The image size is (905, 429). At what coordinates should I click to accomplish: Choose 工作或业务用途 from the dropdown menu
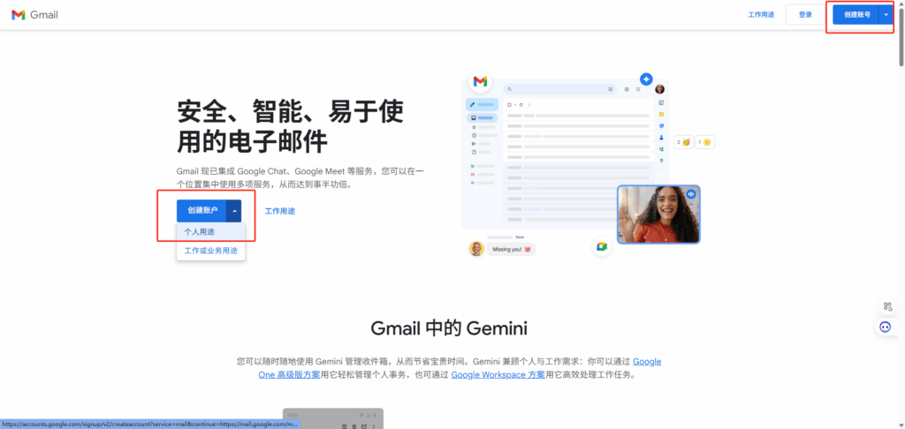tap(210, 251)
